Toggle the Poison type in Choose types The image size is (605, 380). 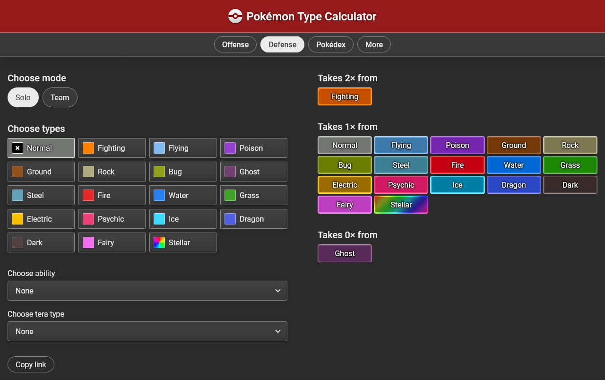point(254,148)
